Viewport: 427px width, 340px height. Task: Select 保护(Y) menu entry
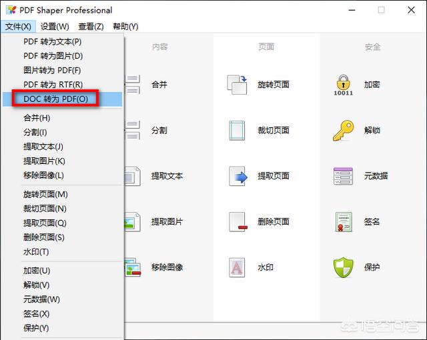click(x=62, y=328)
